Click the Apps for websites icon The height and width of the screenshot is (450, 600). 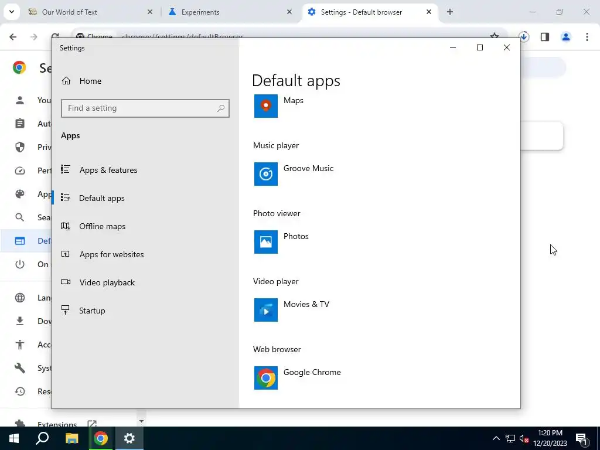[x=66, y=254]
